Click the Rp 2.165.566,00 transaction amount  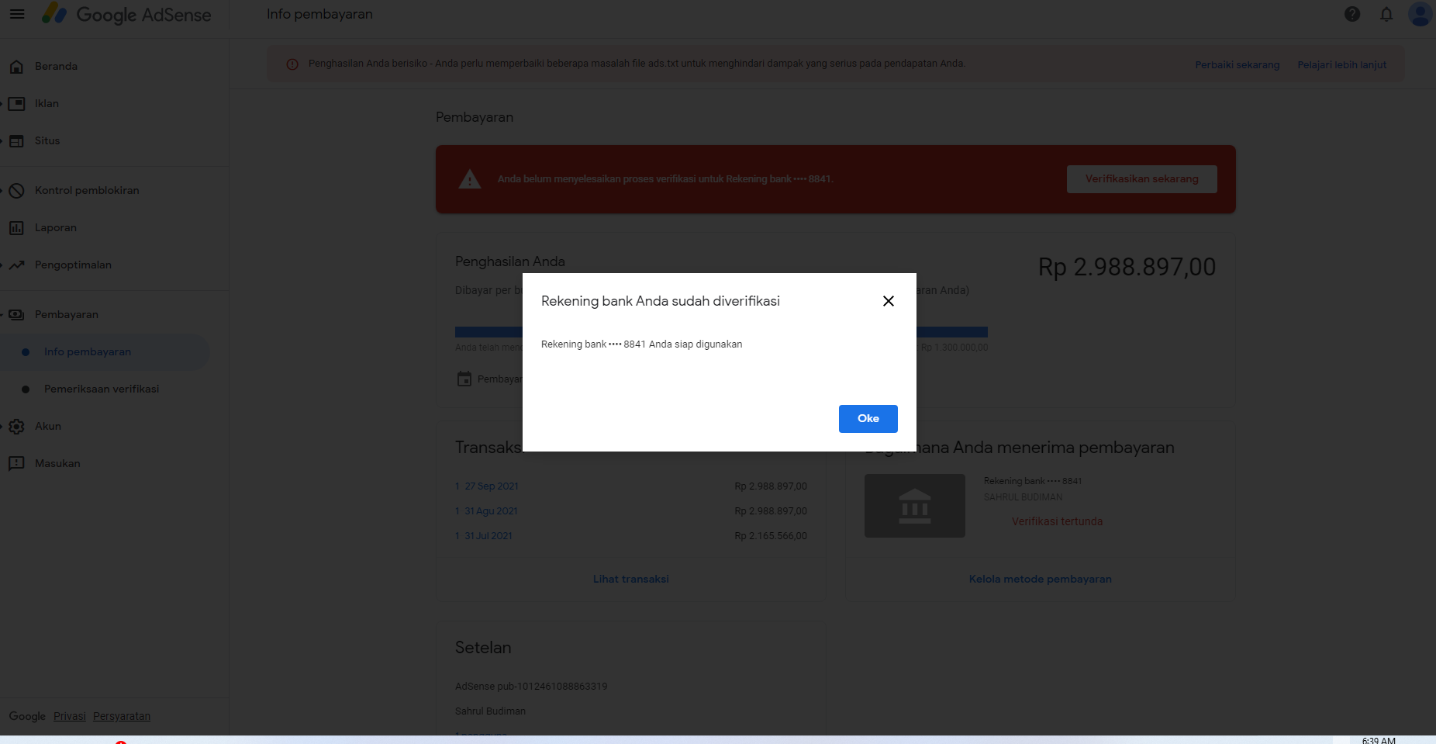[771, 536]
